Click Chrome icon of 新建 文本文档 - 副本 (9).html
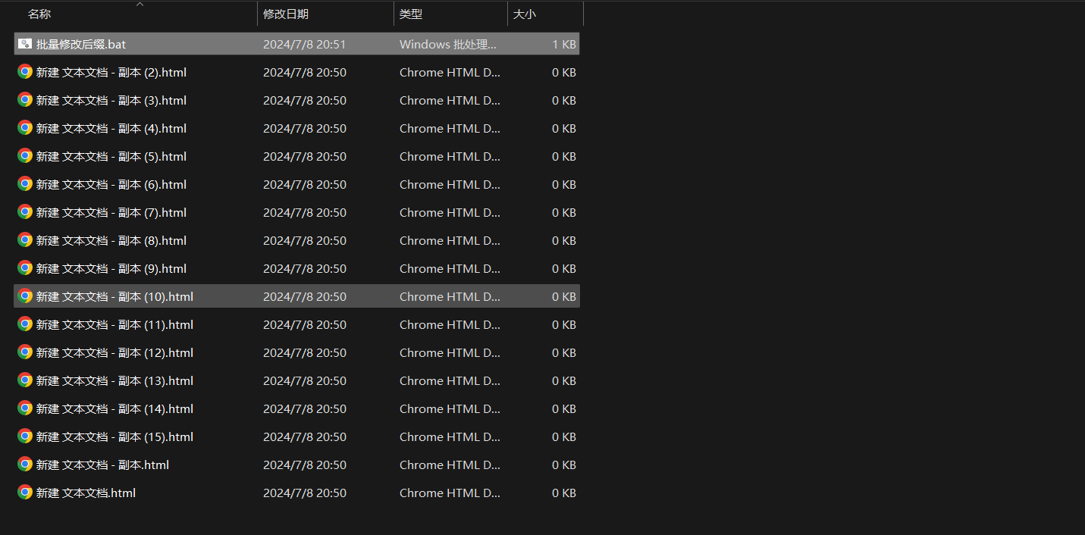The height and width of the screenshot is (535, 1085). tap(25, 268)
